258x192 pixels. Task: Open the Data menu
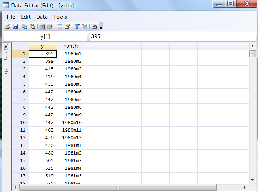point(42,17)
